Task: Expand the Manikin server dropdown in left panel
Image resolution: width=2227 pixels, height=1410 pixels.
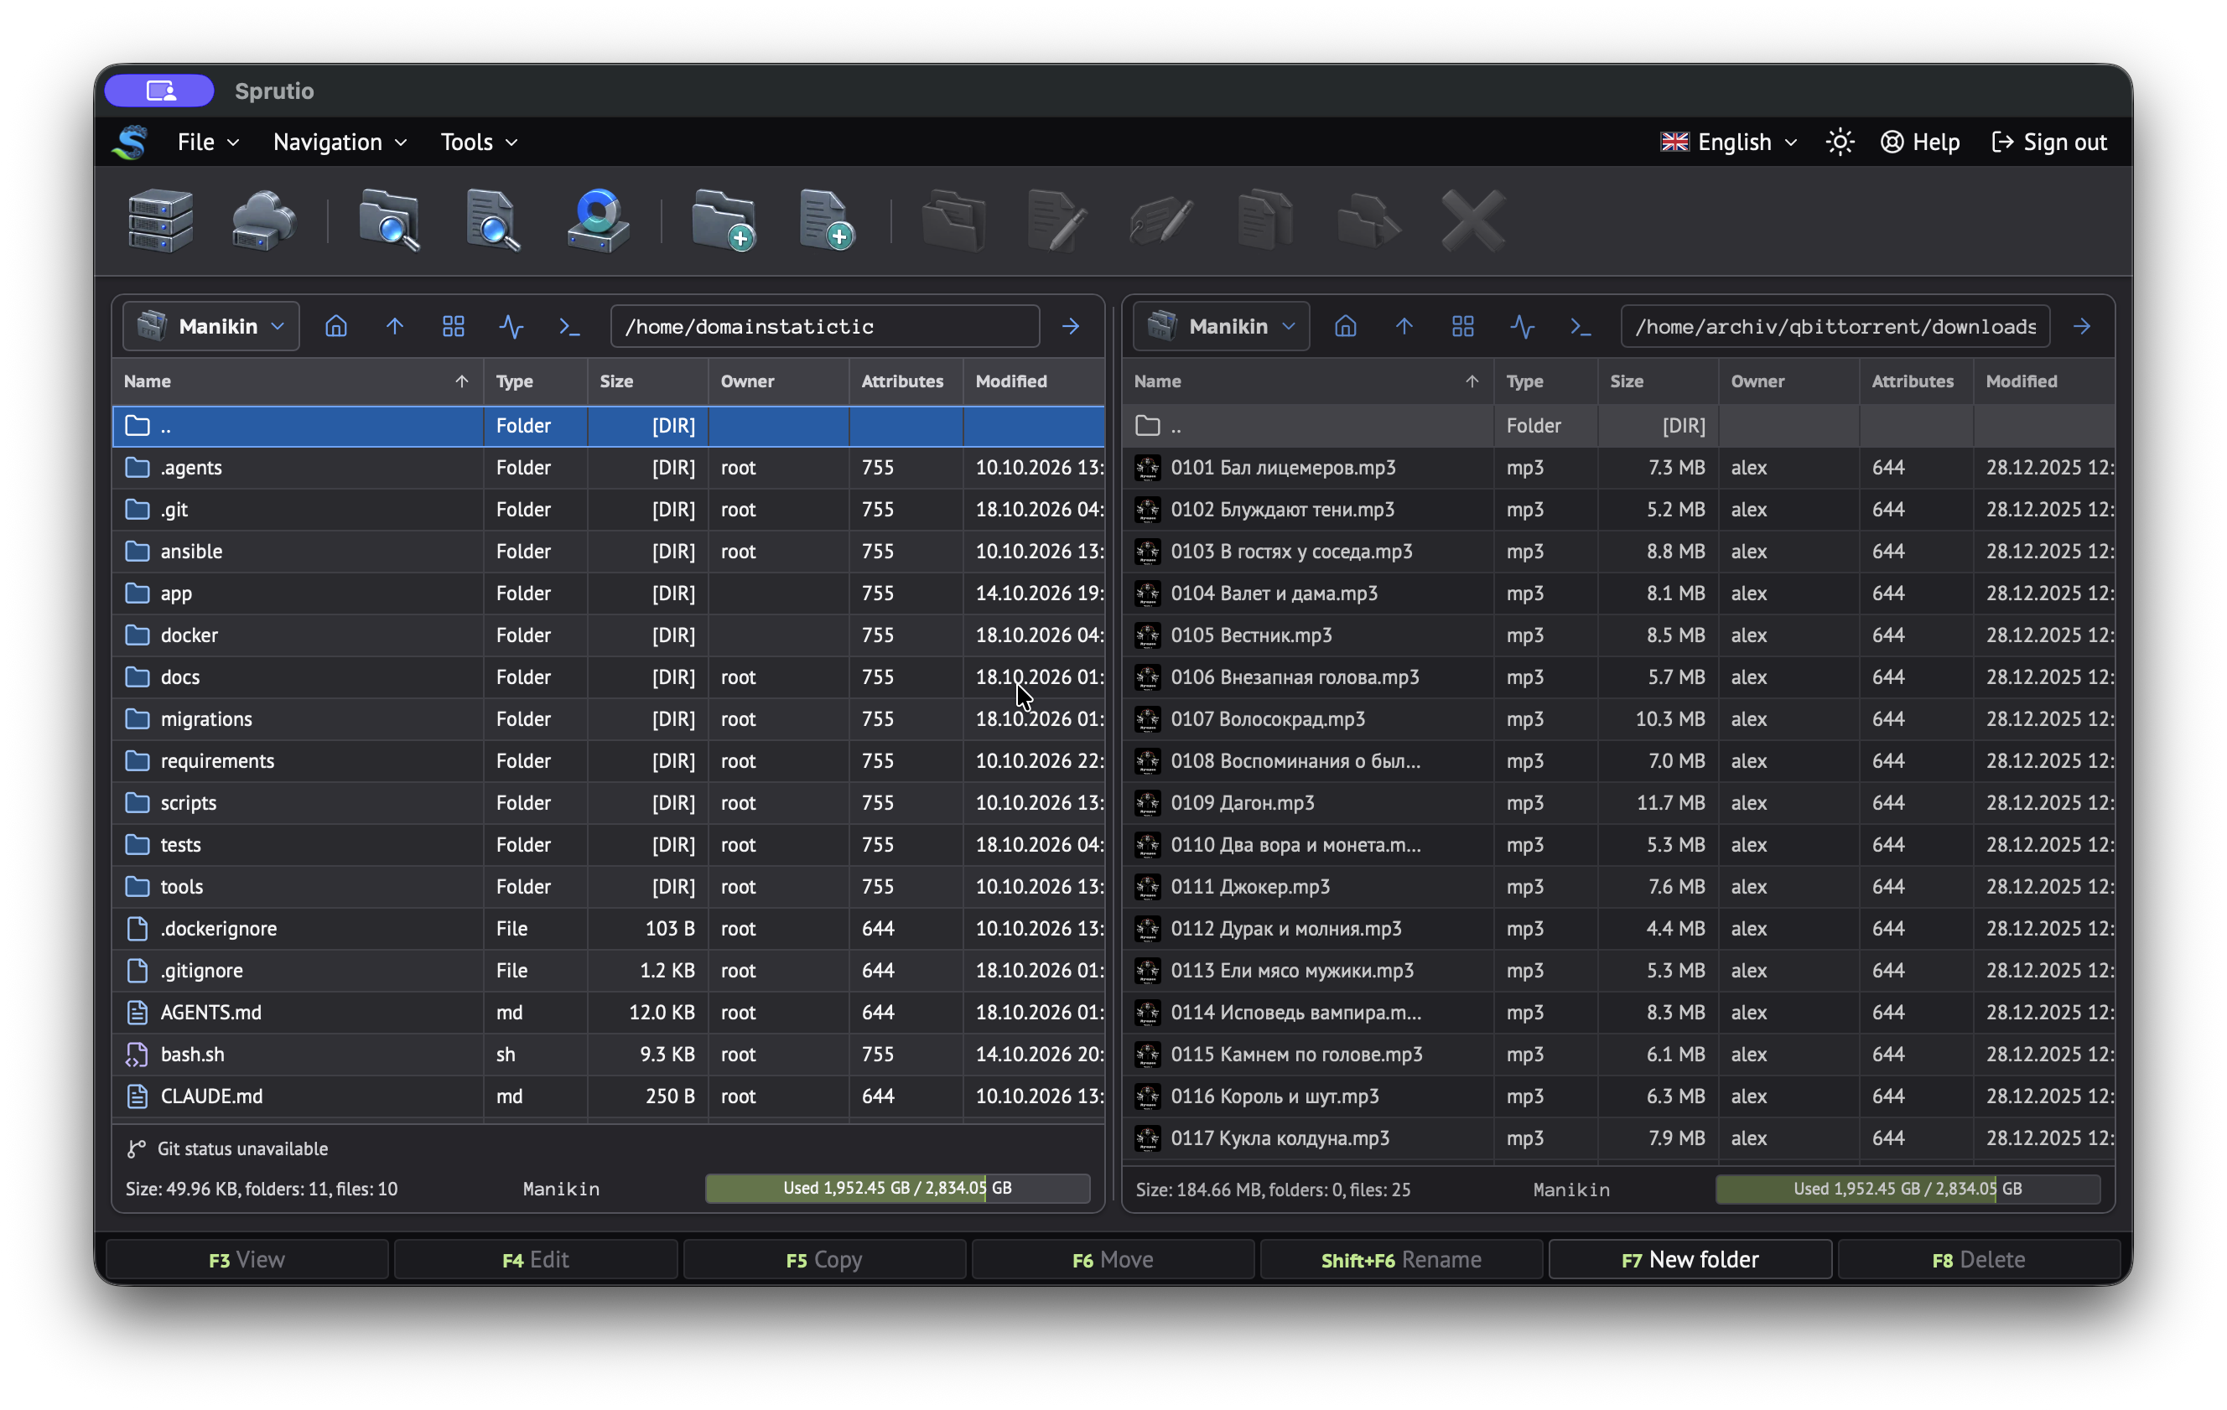Action: pos(210,326)
